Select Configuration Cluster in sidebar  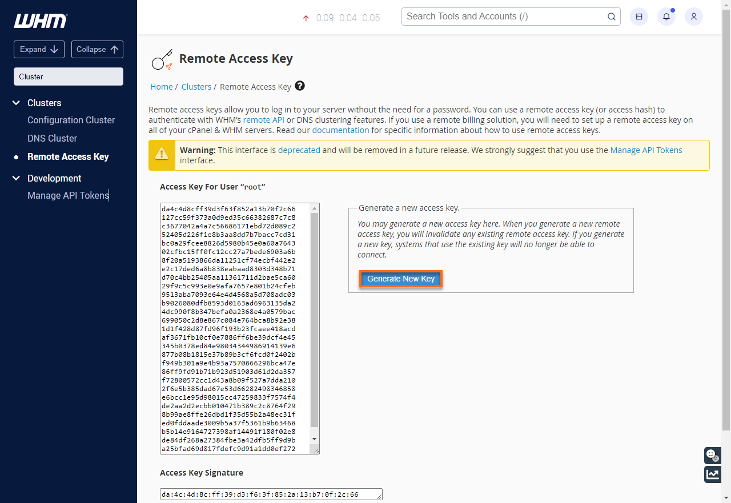(71, 120)
